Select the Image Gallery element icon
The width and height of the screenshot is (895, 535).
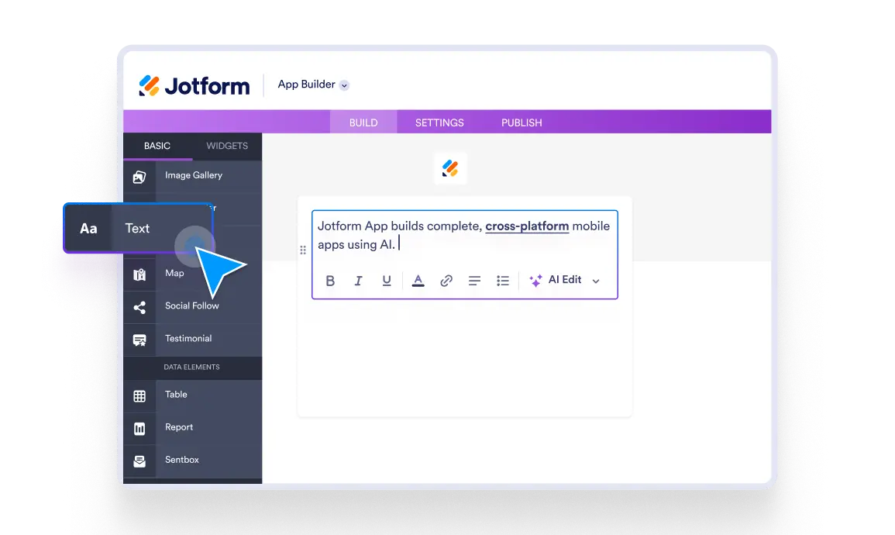[139, 177]
